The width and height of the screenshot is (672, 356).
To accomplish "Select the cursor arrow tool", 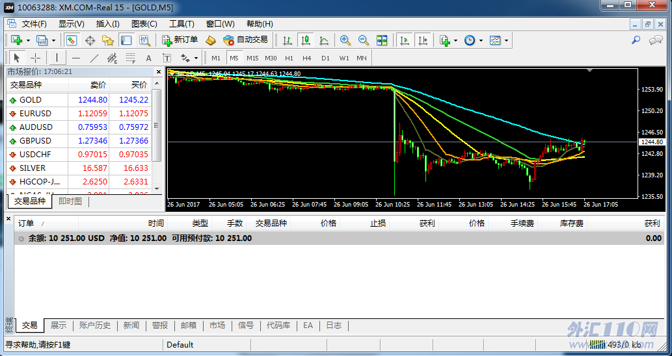I will point(17,58).
